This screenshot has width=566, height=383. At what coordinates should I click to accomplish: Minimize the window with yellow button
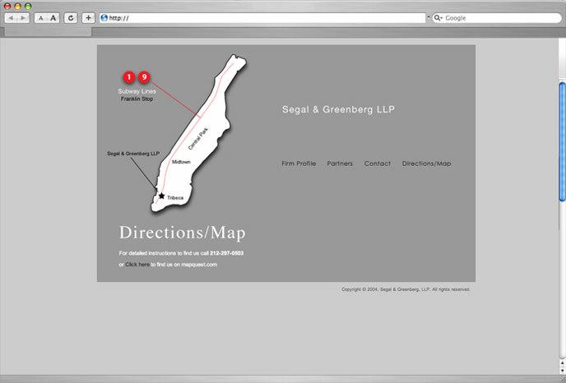point(17,6)
